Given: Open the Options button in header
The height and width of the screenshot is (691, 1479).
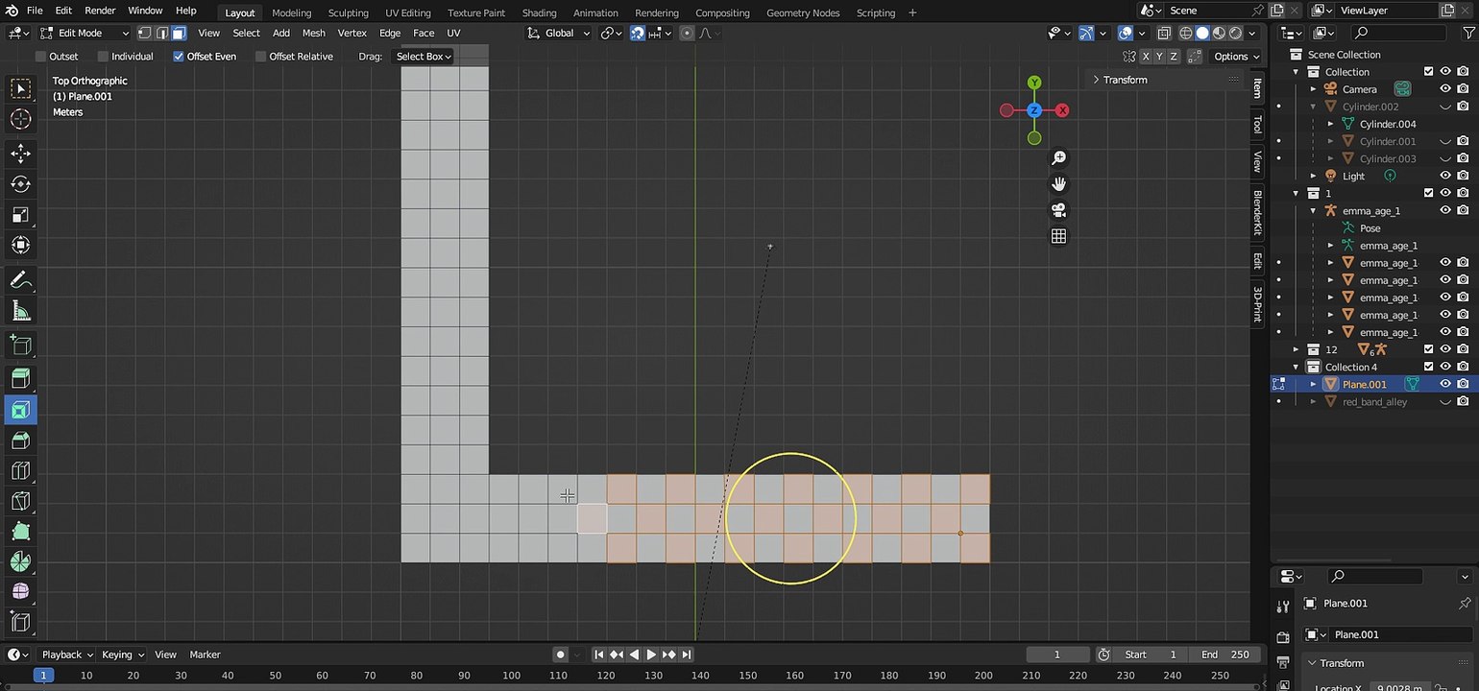Looking at the screenshot, I should 1234,57.
